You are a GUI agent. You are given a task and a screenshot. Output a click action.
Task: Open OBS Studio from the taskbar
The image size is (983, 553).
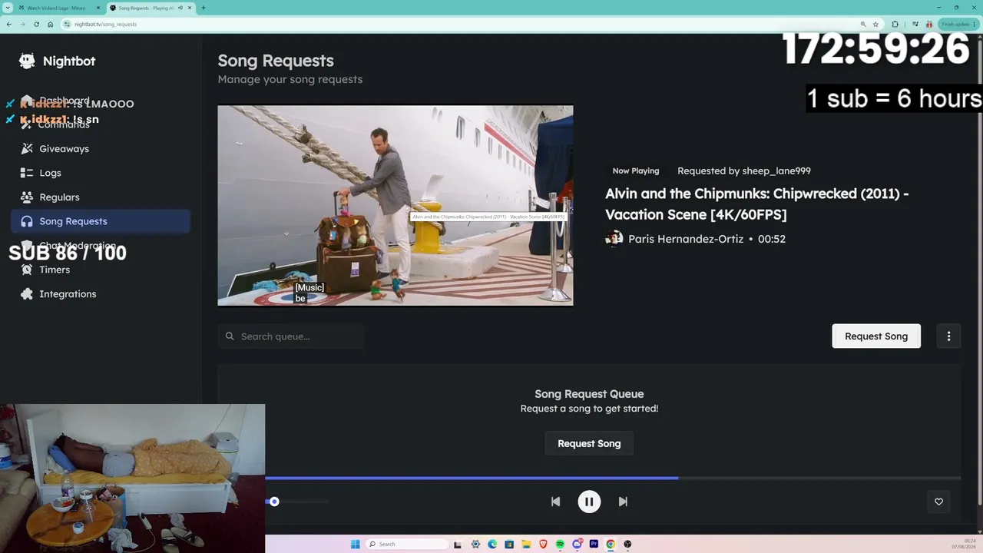pyautogui.click(x=627, y=545)
